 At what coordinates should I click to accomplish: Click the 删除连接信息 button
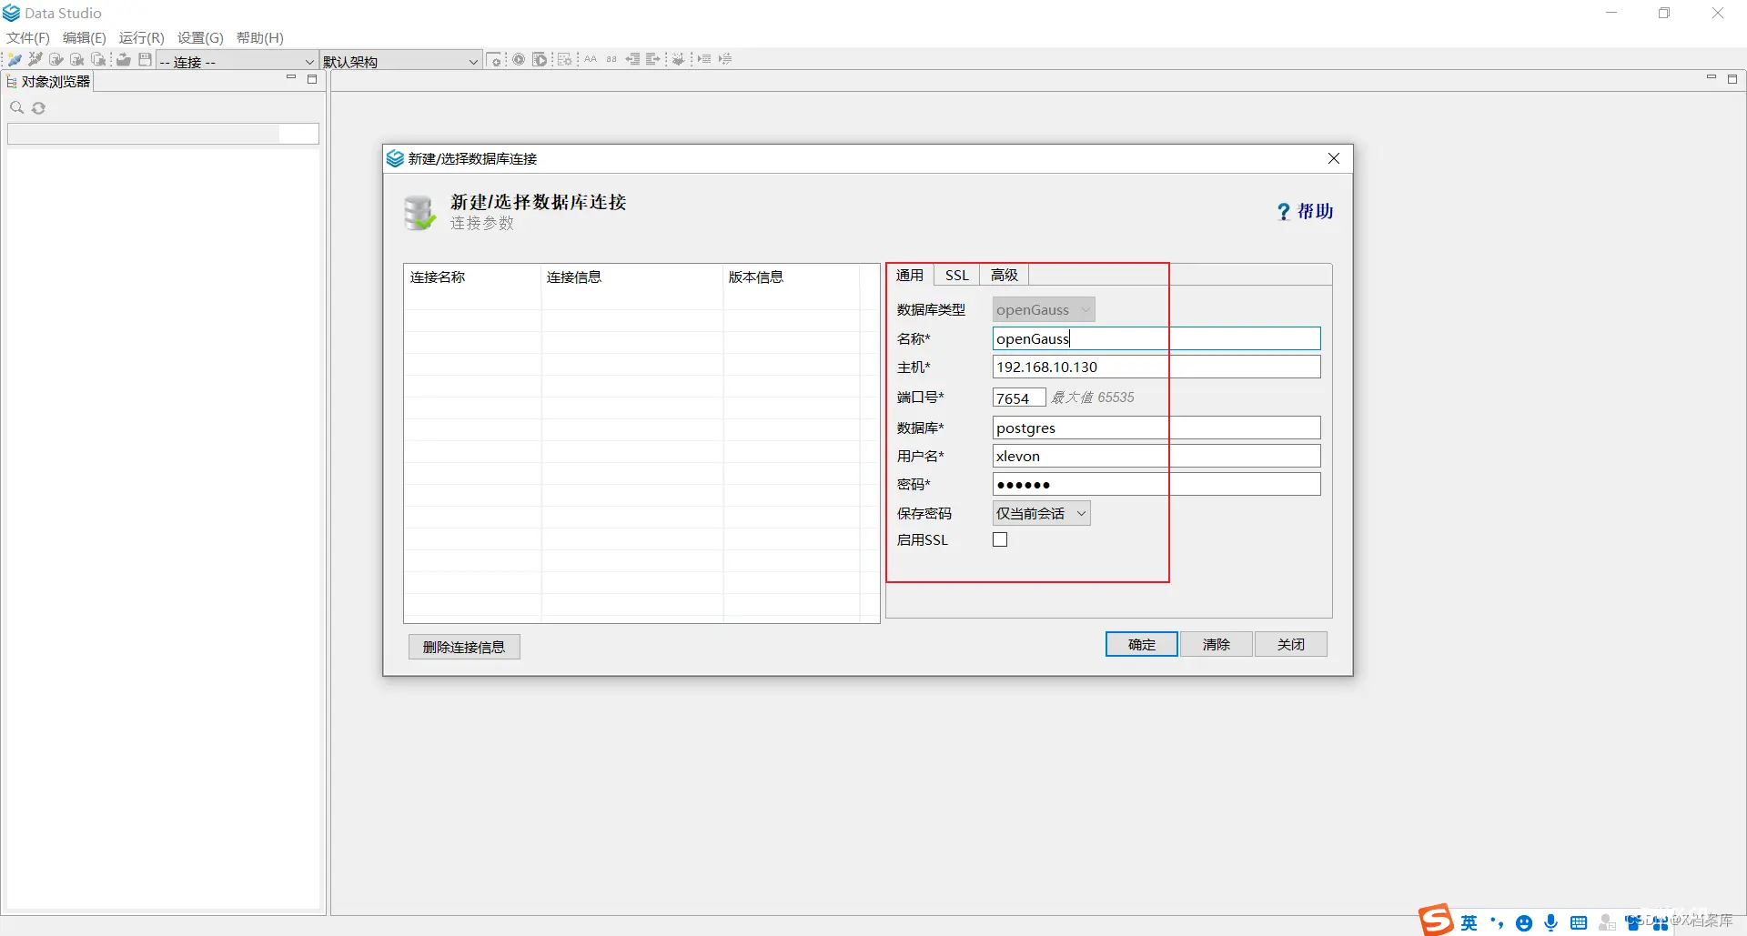click(464, 647)
